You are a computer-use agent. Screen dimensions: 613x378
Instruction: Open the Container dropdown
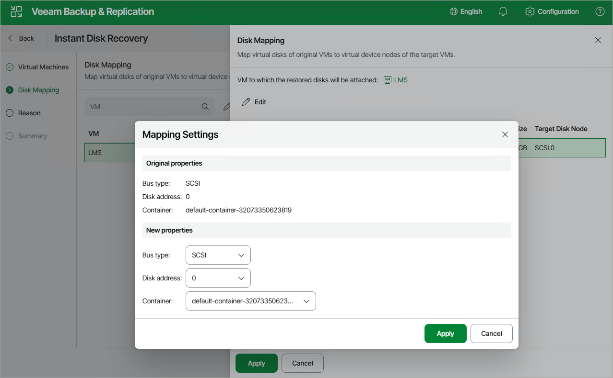click(x=251, y=301)
